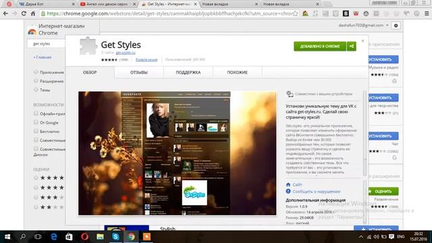Open the ПОХОЖИЕ tab
Viewport: 432px width, 243px height.
coord(237,72)
